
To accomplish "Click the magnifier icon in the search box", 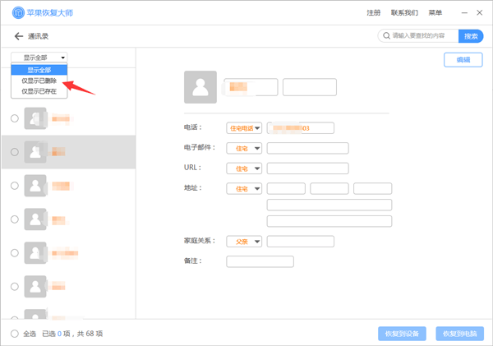I will (x=385, y=36).
